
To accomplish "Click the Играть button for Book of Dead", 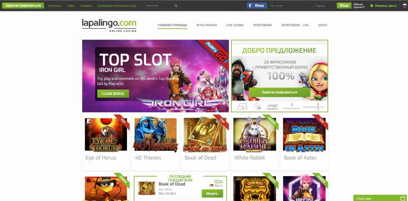I will (x=212, y=194).
